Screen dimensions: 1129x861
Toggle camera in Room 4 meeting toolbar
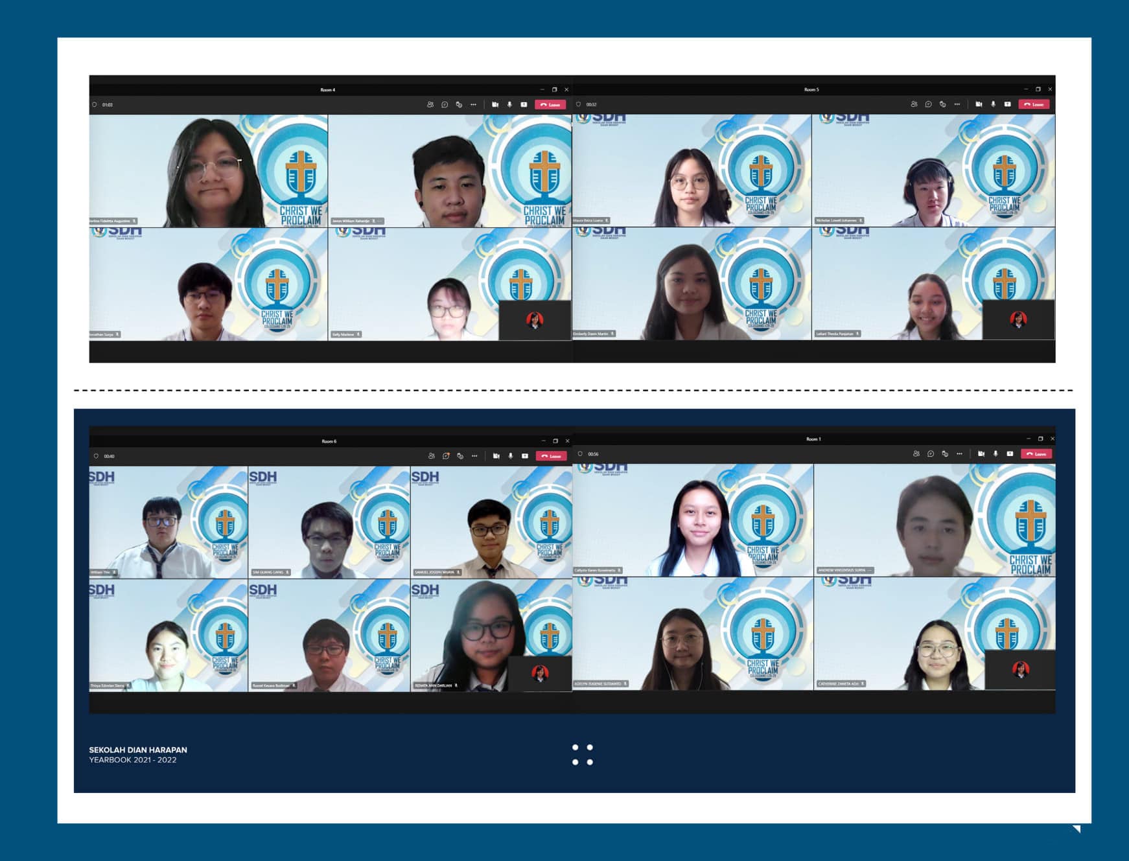(495, 104)
